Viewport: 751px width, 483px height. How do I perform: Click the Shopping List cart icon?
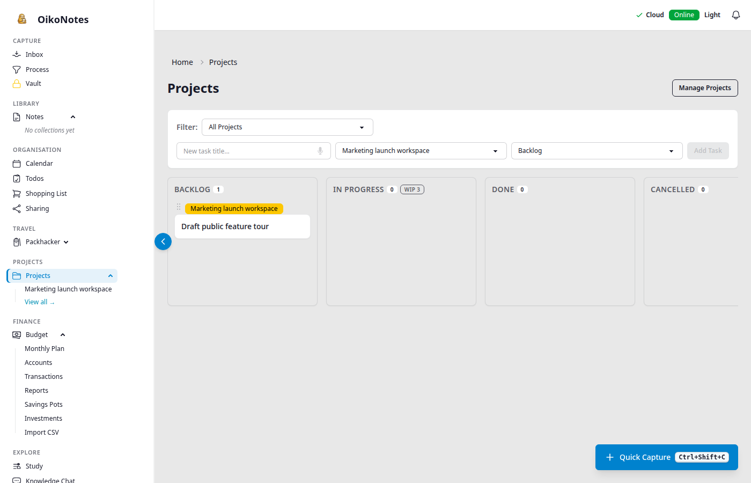(x=17, y=194)
